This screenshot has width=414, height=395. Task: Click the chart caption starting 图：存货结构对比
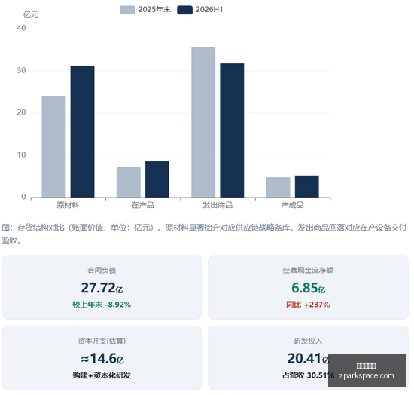204,234
